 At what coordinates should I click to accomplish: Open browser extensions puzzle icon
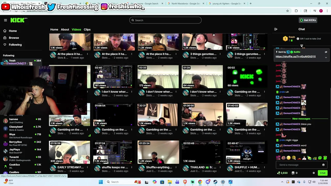pyautogui.click(x=296, y=11)
